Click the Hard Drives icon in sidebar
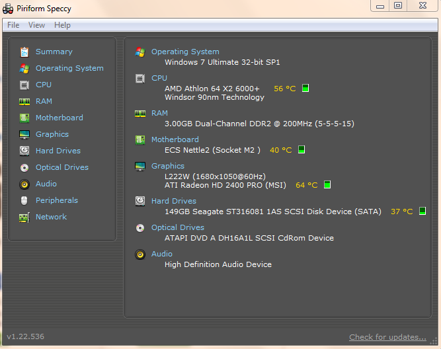 click(x=24, y=151)
